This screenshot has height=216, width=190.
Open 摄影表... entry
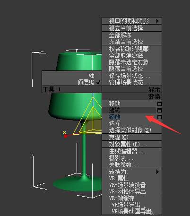[132, 158]
